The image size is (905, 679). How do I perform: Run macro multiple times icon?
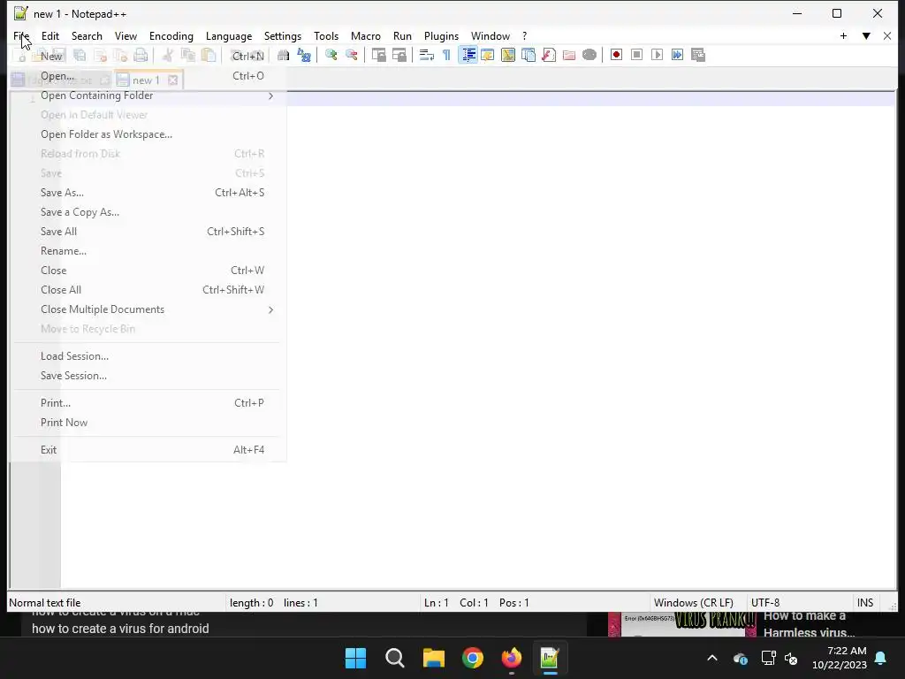pos(678,55)
